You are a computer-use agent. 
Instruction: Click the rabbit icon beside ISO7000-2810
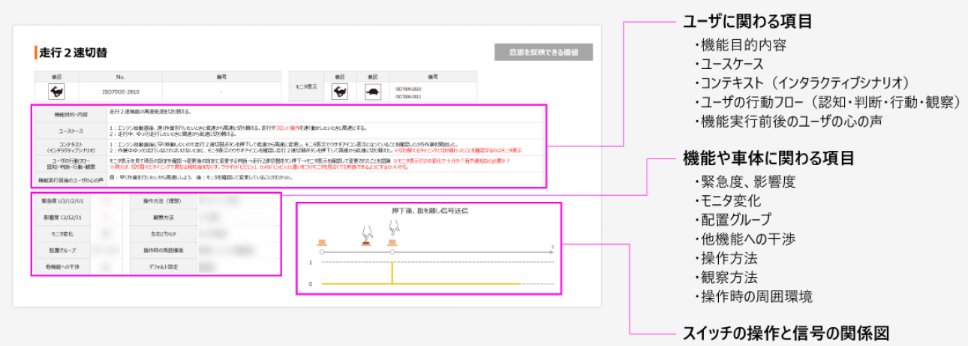tap(56, 92)
